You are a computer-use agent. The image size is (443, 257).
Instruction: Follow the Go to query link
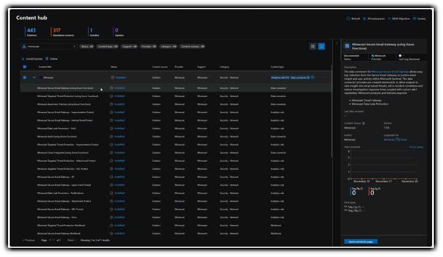[416, 147]
